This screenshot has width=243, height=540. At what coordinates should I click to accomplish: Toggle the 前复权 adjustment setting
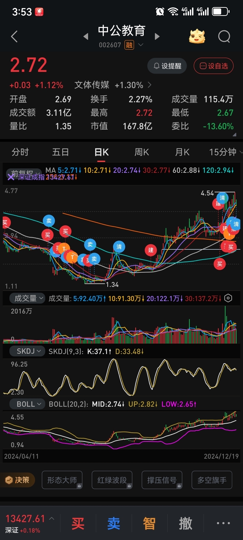click(x=24, y=173)
